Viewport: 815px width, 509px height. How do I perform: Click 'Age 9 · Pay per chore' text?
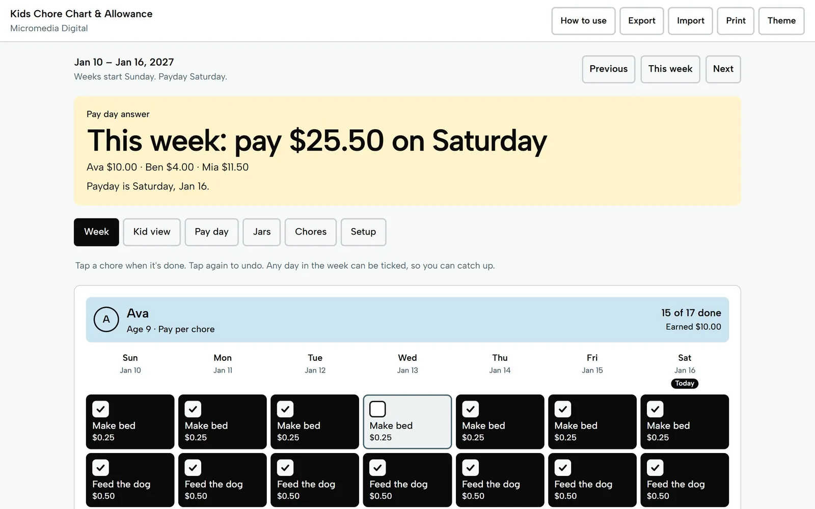171,329
